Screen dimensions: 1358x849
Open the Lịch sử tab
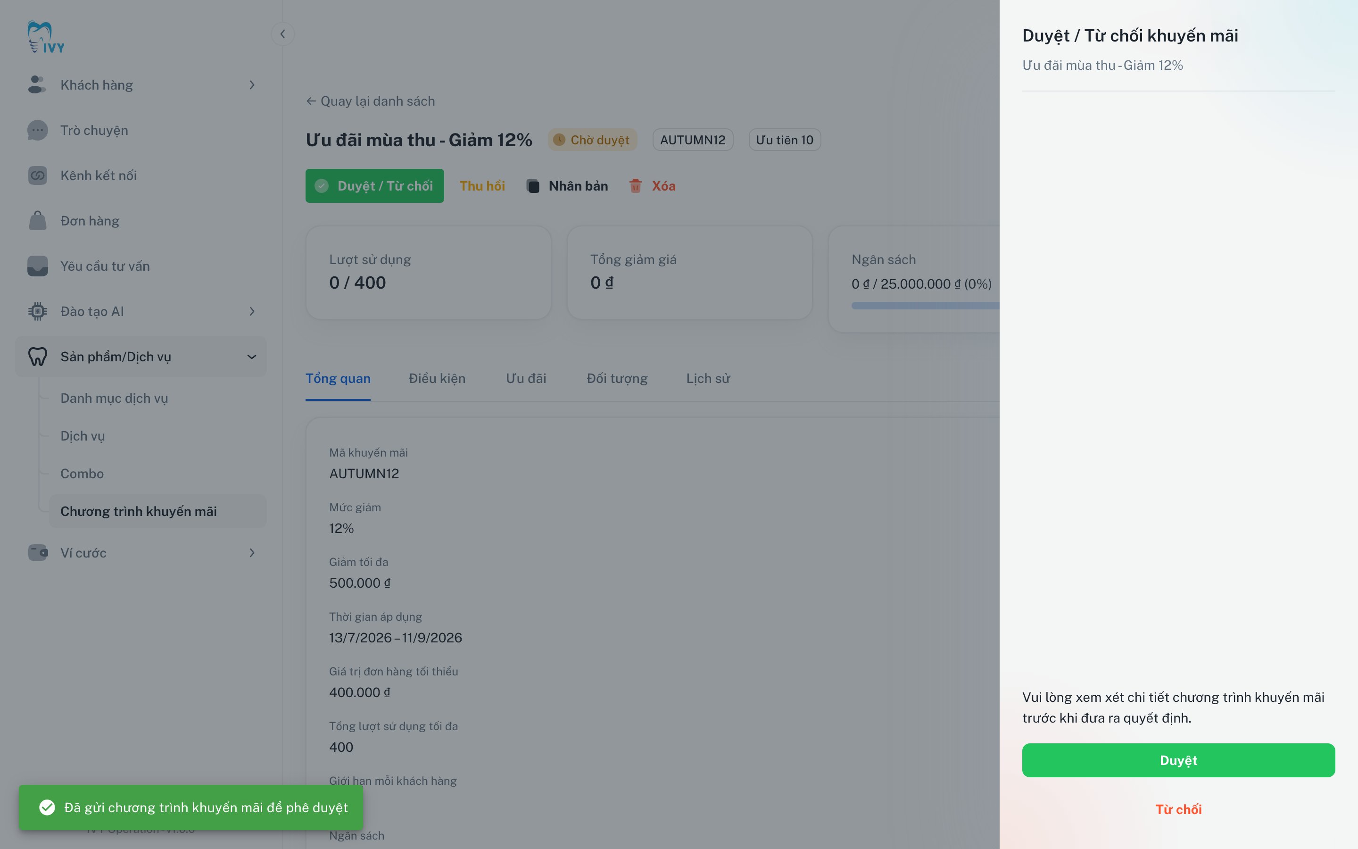click(708, 378)
